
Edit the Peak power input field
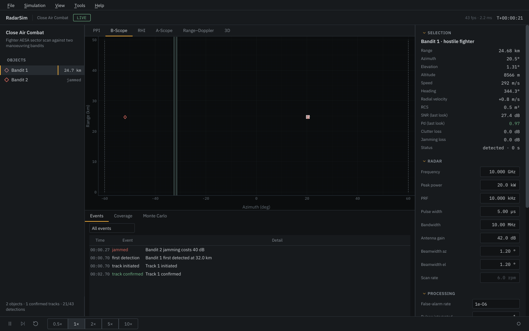point(500,185)
